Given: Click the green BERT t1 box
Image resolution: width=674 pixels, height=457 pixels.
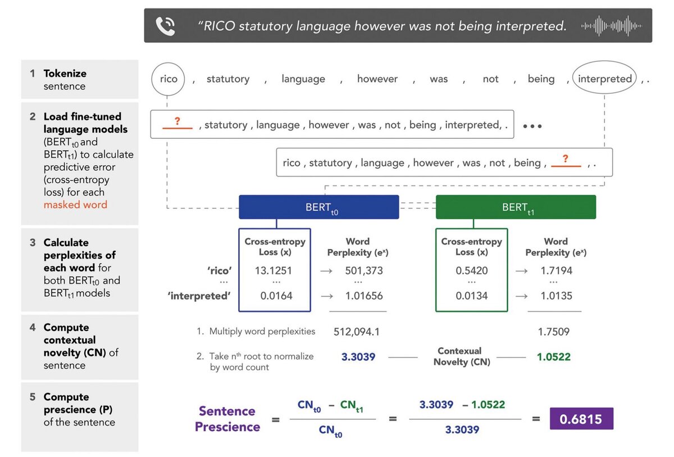Looking at the screenshot, I should click(x=516, y=207).
